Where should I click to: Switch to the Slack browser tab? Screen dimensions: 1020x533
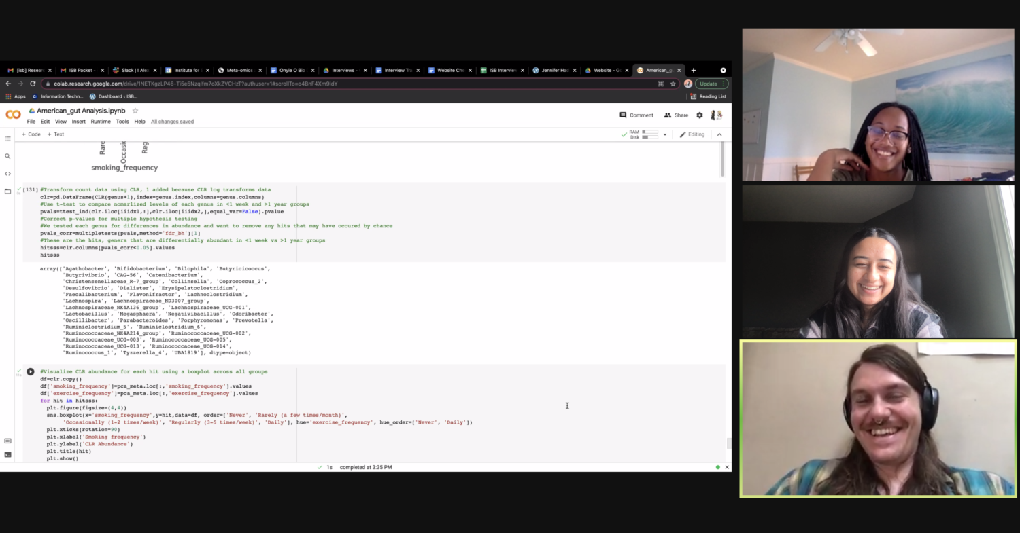tap(134, 70)
